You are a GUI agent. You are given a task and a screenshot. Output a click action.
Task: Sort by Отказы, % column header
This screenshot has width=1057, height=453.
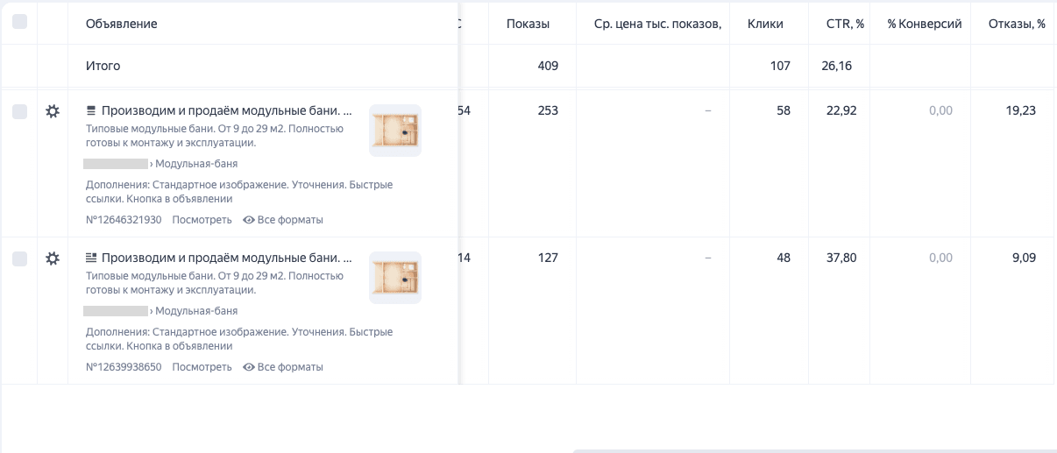click(1016, 24)
